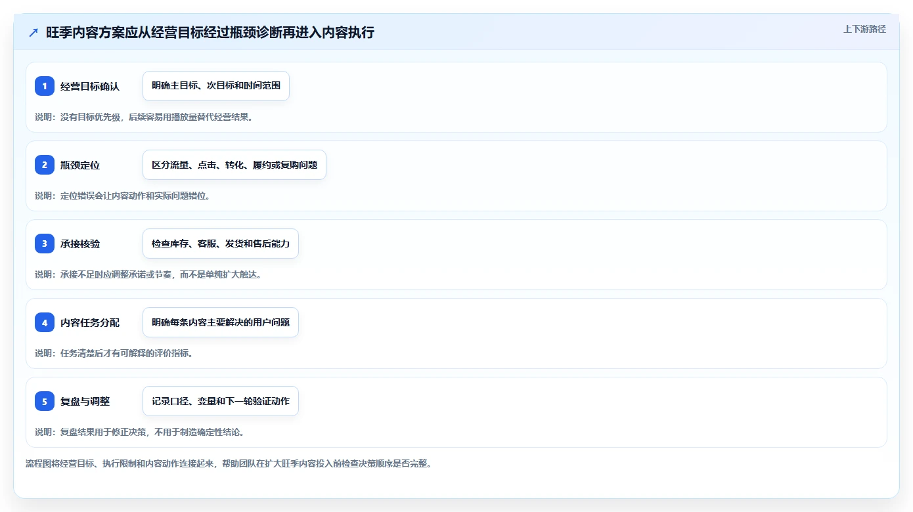Click the step 5 number badge

tap(45, 401)
